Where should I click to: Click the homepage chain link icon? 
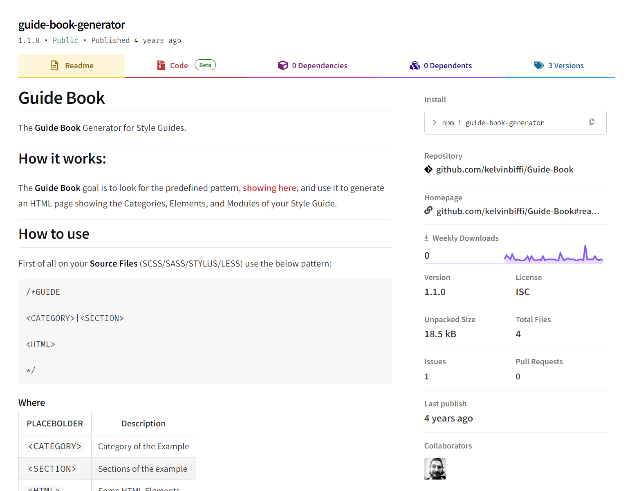428,211
